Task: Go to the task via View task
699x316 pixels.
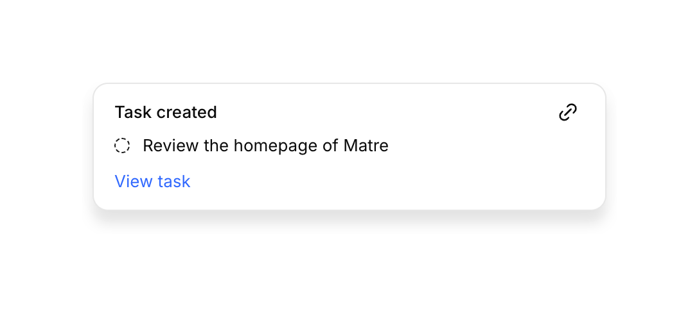Action: pos(152,181)
